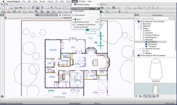177x105 pixels.
Task: Expand the Backdrops folder
Action: (138, 24)
